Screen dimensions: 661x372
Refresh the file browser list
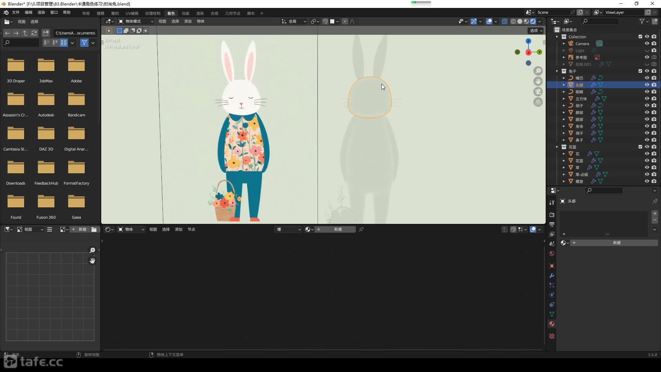pos(34,33)
